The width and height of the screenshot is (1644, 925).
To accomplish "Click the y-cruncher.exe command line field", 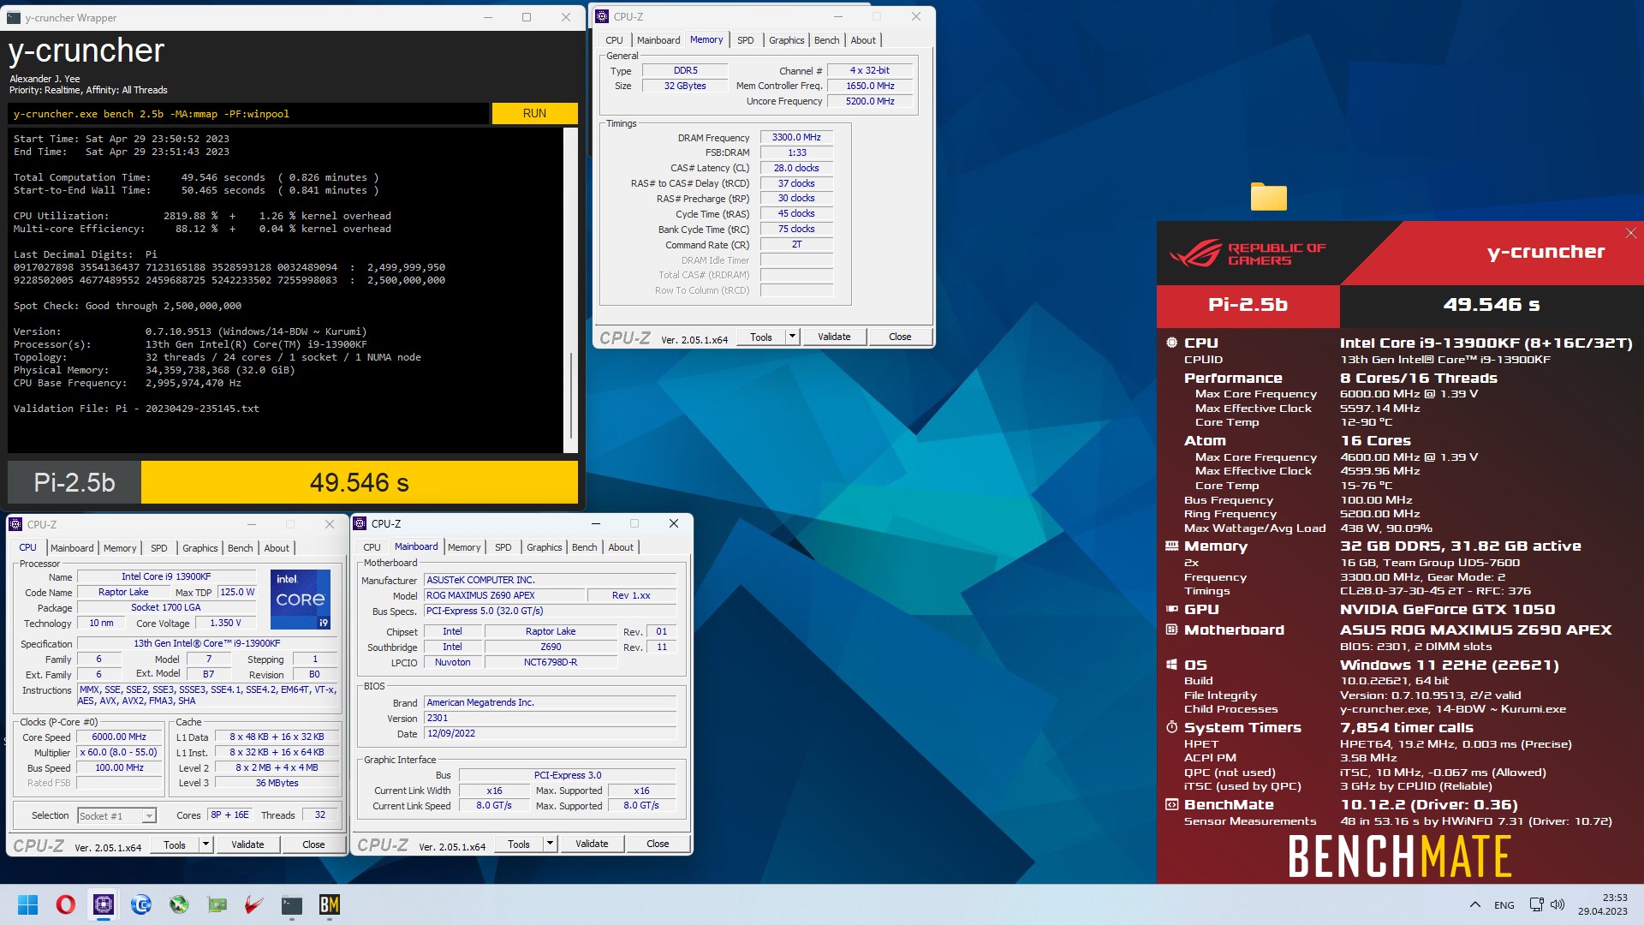I will (249, 114).
